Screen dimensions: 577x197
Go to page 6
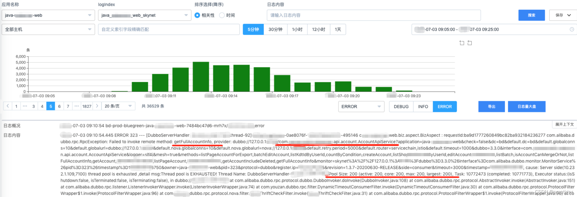59,106
